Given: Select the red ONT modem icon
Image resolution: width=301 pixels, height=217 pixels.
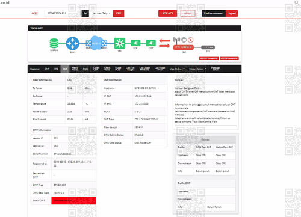Looking at the screenshot, I should point(184,47).
